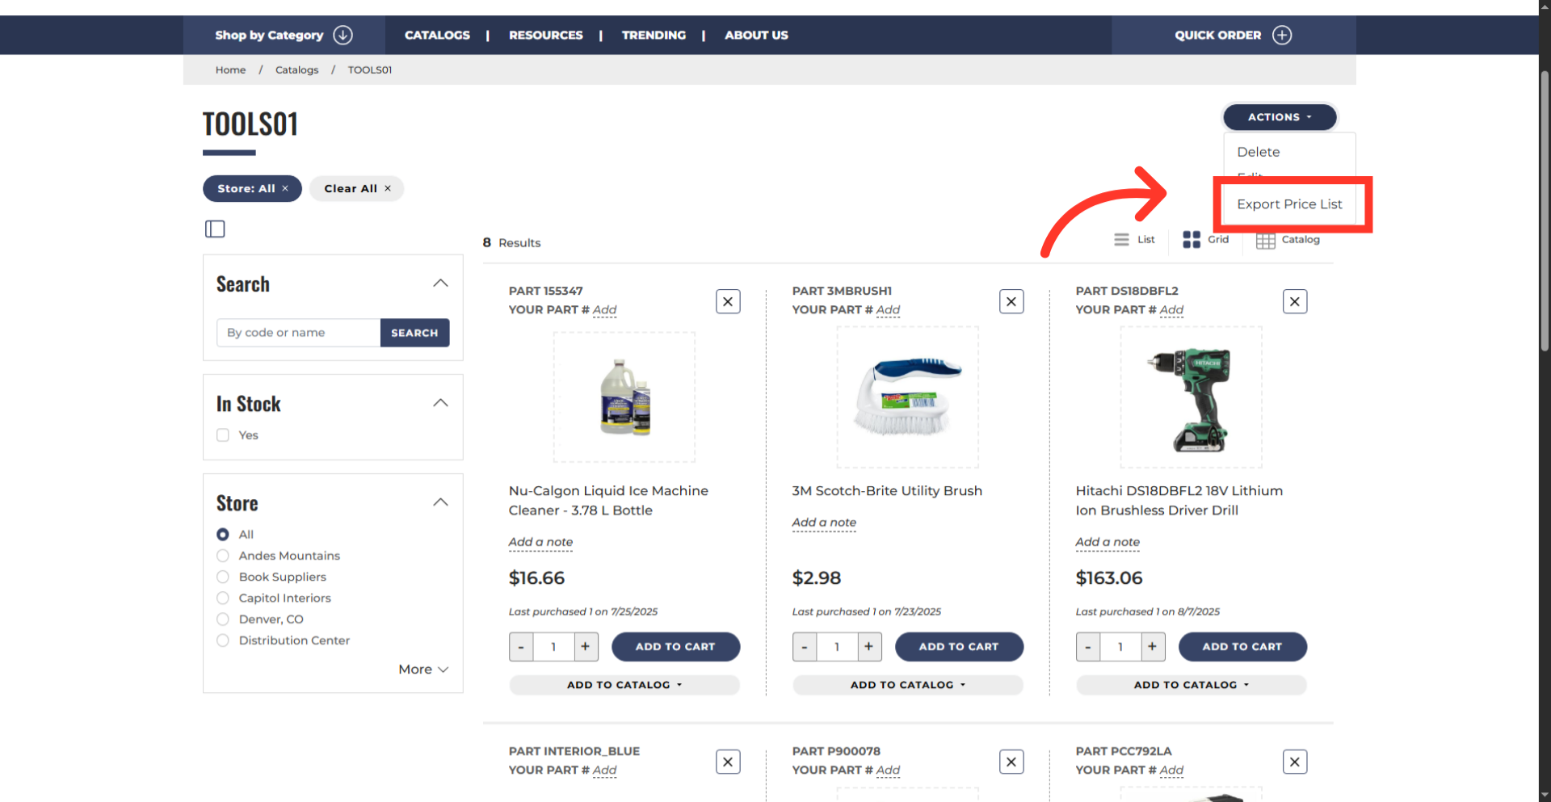The width and height of the screenshot is (1551, 802).
Task: Click Add your part # for PART 3MBRUSH1
Action: [888, 309]
